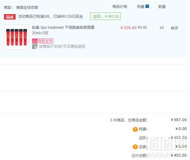
Task: Click the green 返现 ¥493.50 box
Action: 105,16
